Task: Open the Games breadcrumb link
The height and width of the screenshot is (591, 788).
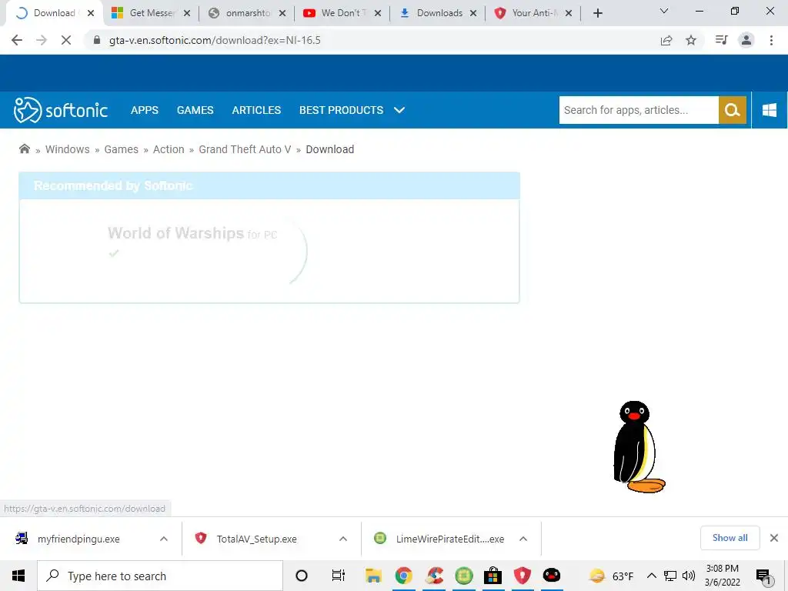Action: [121, 149]
